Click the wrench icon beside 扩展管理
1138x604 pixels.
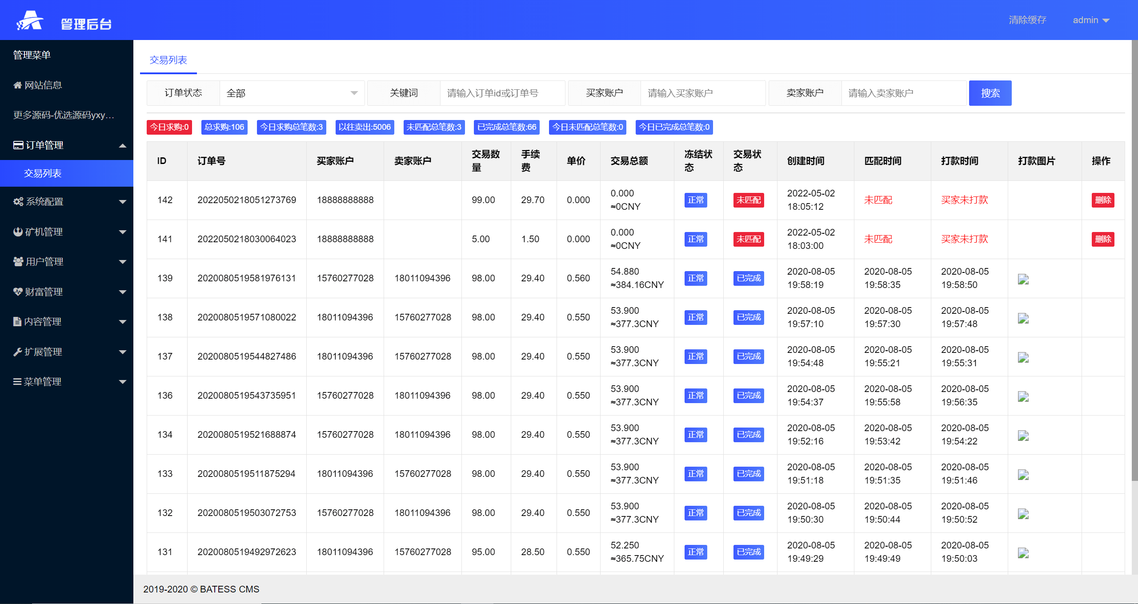17,352
